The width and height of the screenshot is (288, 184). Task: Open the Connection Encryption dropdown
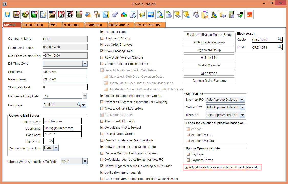pyautogui.click(x=56, y=148)
